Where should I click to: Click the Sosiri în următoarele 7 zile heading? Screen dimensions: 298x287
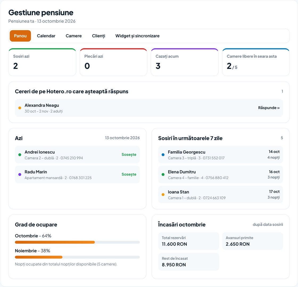pos(190,138)
